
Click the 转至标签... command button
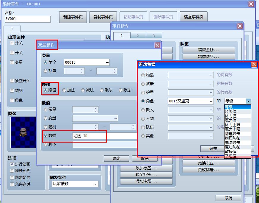point(146,174)
